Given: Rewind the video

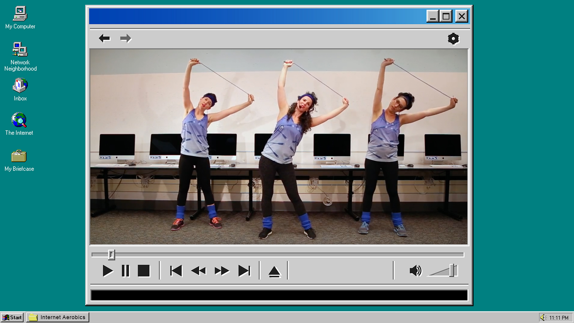Looking at the screenshot, I should tap(199, 271).
